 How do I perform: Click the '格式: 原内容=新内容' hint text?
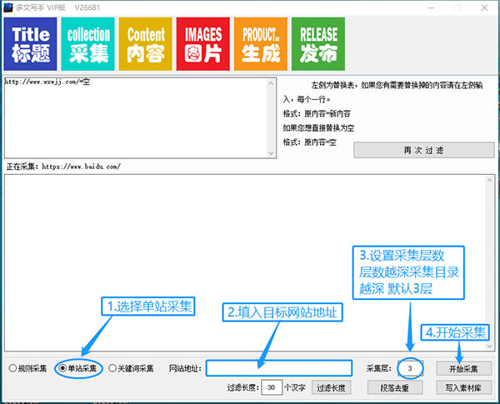(317, 113)
